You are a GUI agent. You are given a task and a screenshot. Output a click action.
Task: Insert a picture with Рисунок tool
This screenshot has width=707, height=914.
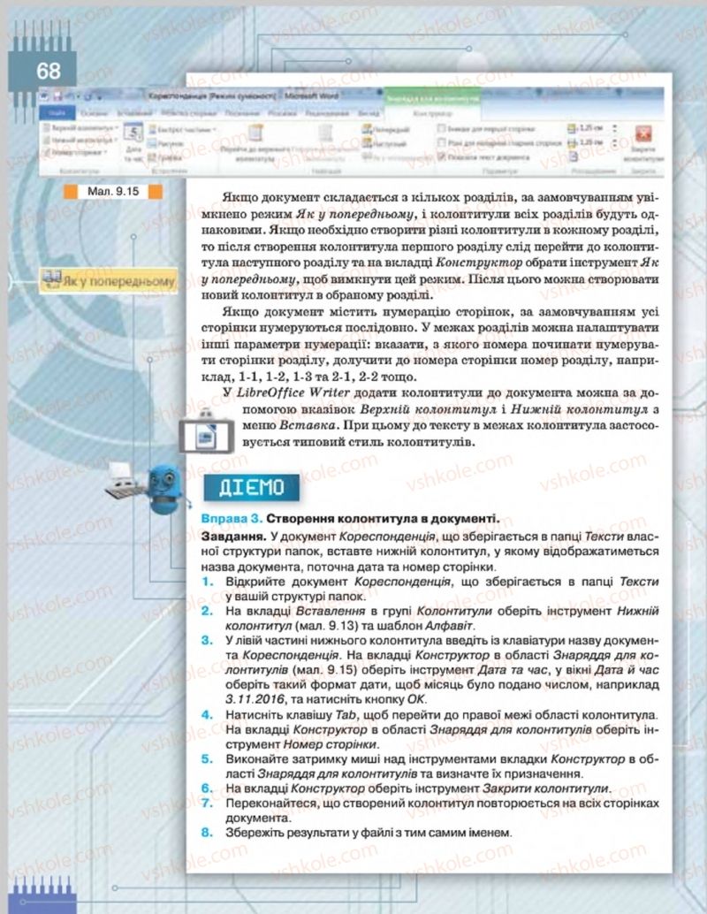(167, 143)
